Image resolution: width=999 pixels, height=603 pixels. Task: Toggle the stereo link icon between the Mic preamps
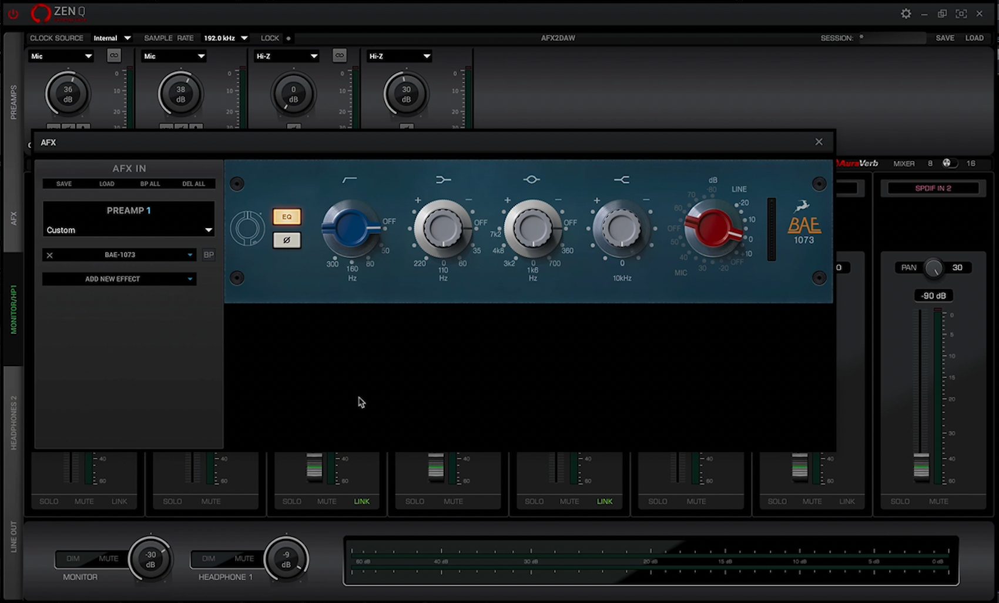pos(114,56)
